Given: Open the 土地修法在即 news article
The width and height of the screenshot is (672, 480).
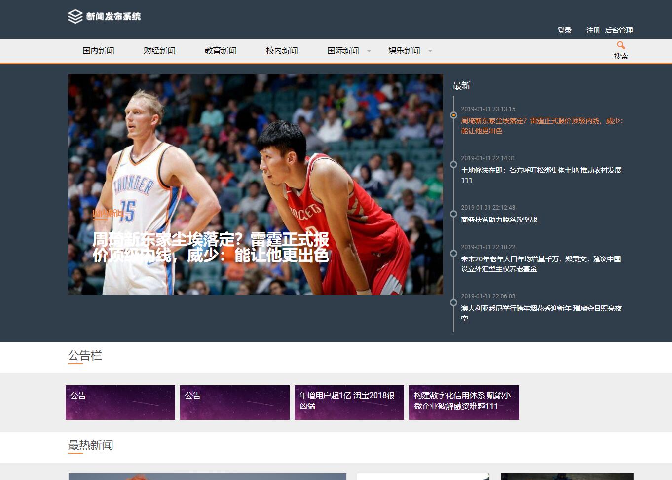Looking at the screenshot, I should [x=541, y=175].
